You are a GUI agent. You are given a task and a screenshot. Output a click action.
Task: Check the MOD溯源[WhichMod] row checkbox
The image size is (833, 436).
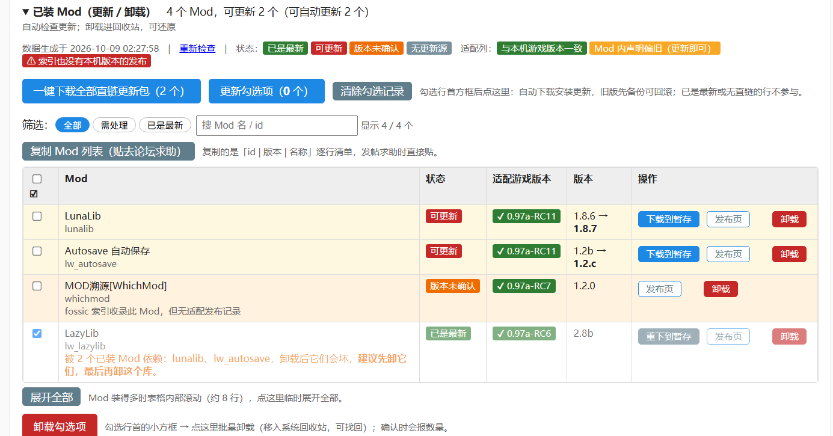click(x=37, y=286)
